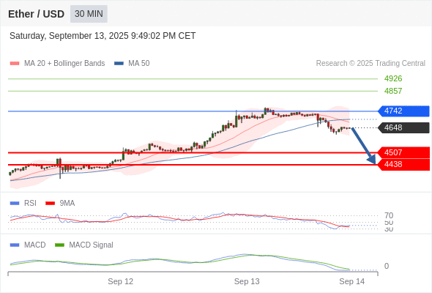Select the blue RSI legend marker
Viewport: 432px width, 293px height.
(15, 204)
